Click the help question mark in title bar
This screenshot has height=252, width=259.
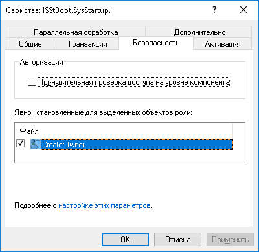click(x=214, y=10)
